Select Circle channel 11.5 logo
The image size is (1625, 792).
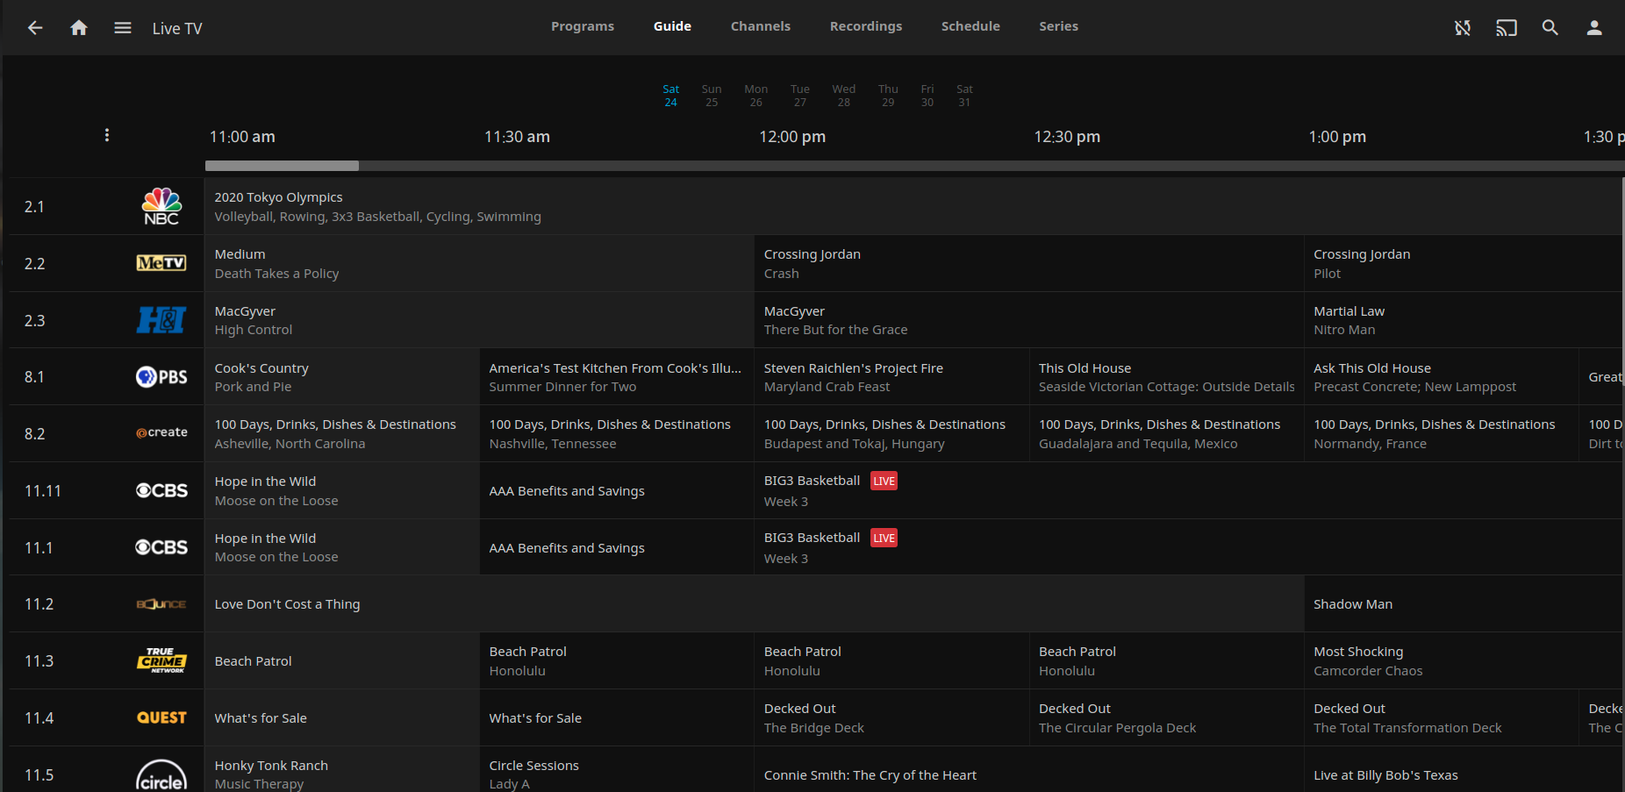click(161, 775)
